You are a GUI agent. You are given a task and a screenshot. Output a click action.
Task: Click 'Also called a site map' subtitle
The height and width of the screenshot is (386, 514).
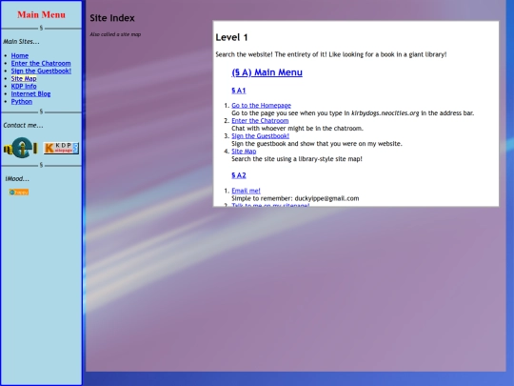click(x=115, y=34)
